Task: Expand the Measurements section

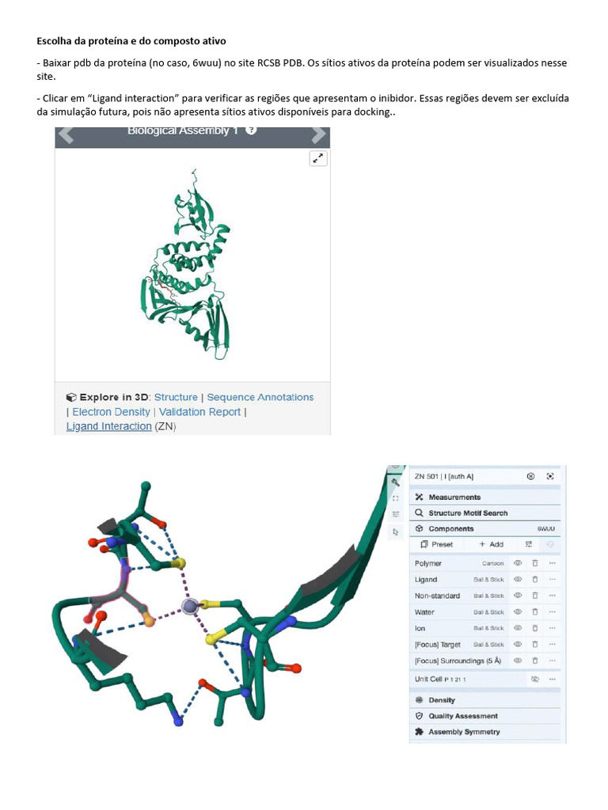Action: tap(485, 497)
